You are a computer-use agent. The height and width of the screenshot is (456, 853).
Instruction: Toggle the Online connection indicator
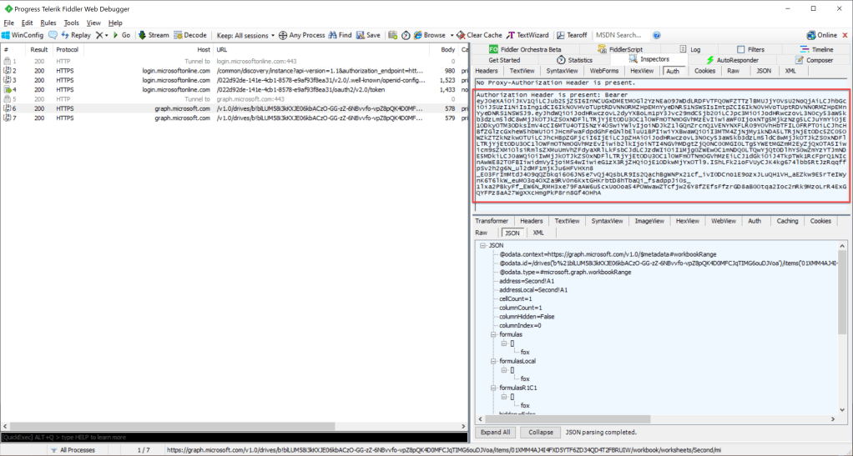[821, 35]
